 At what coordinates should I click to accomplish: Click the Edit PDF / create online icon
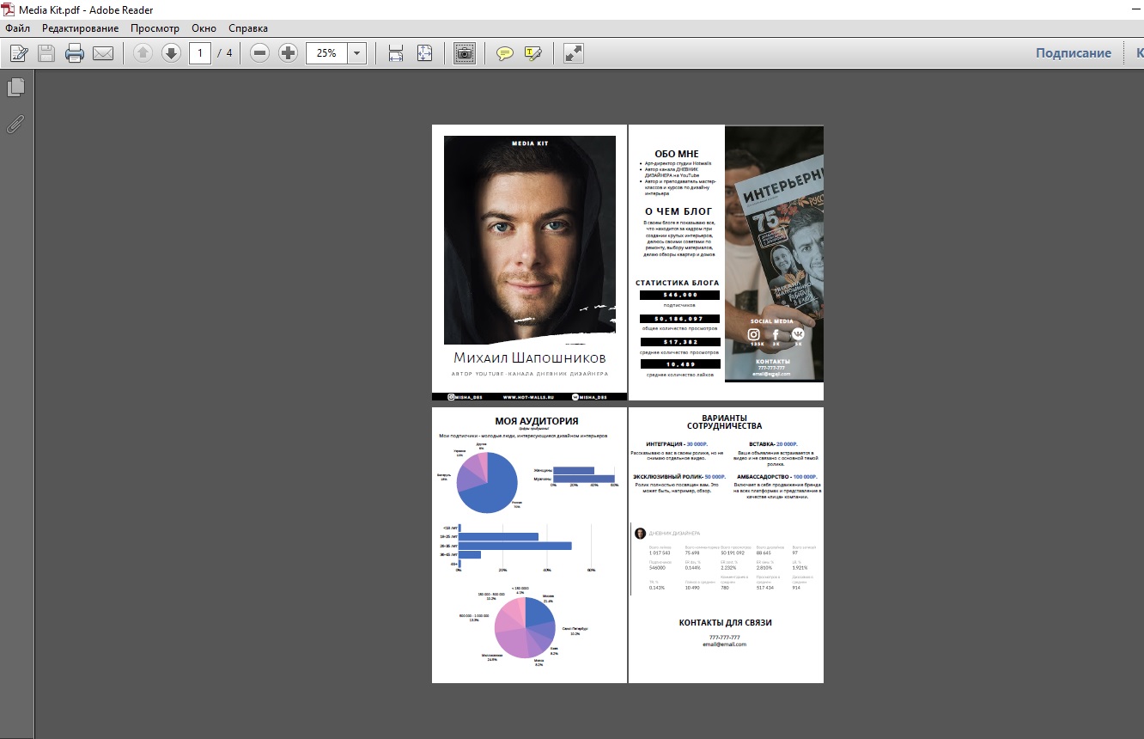pyautogui.click(x=18, y=53)
